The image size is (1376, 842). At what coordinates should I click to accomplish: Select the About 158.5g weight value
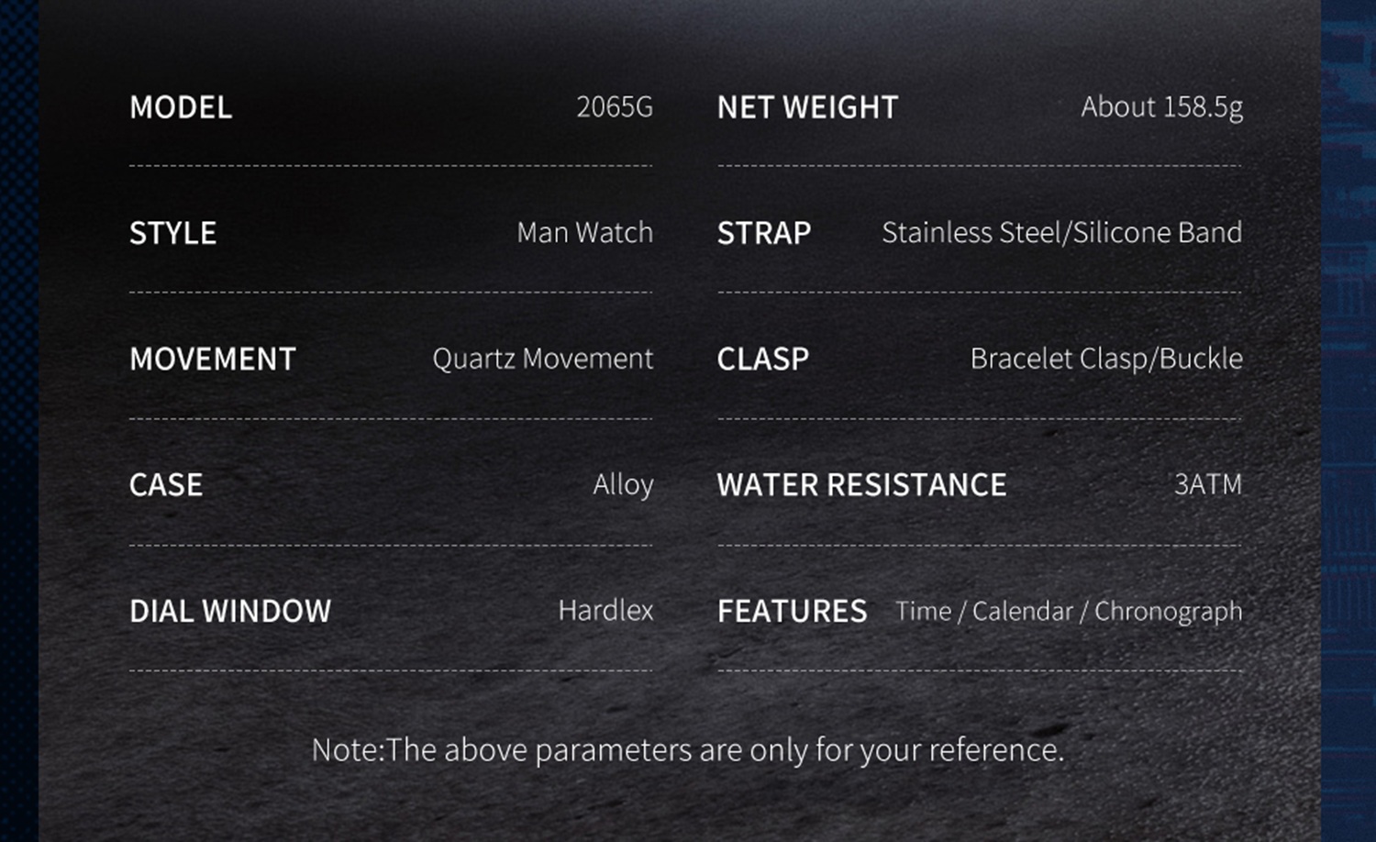(1161, 107)
